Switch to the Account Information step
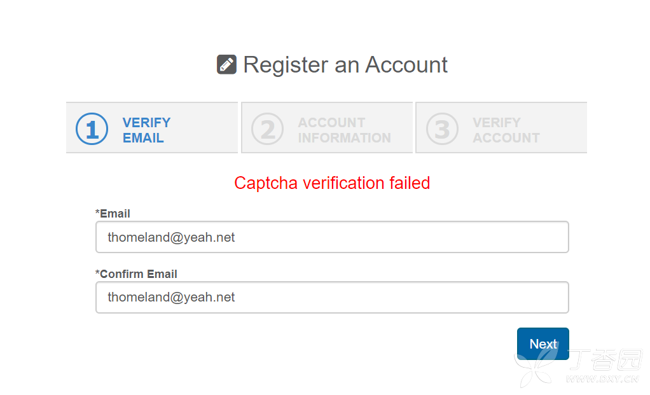Viewport: 650px width, 395px height. (x=327, y=128)
